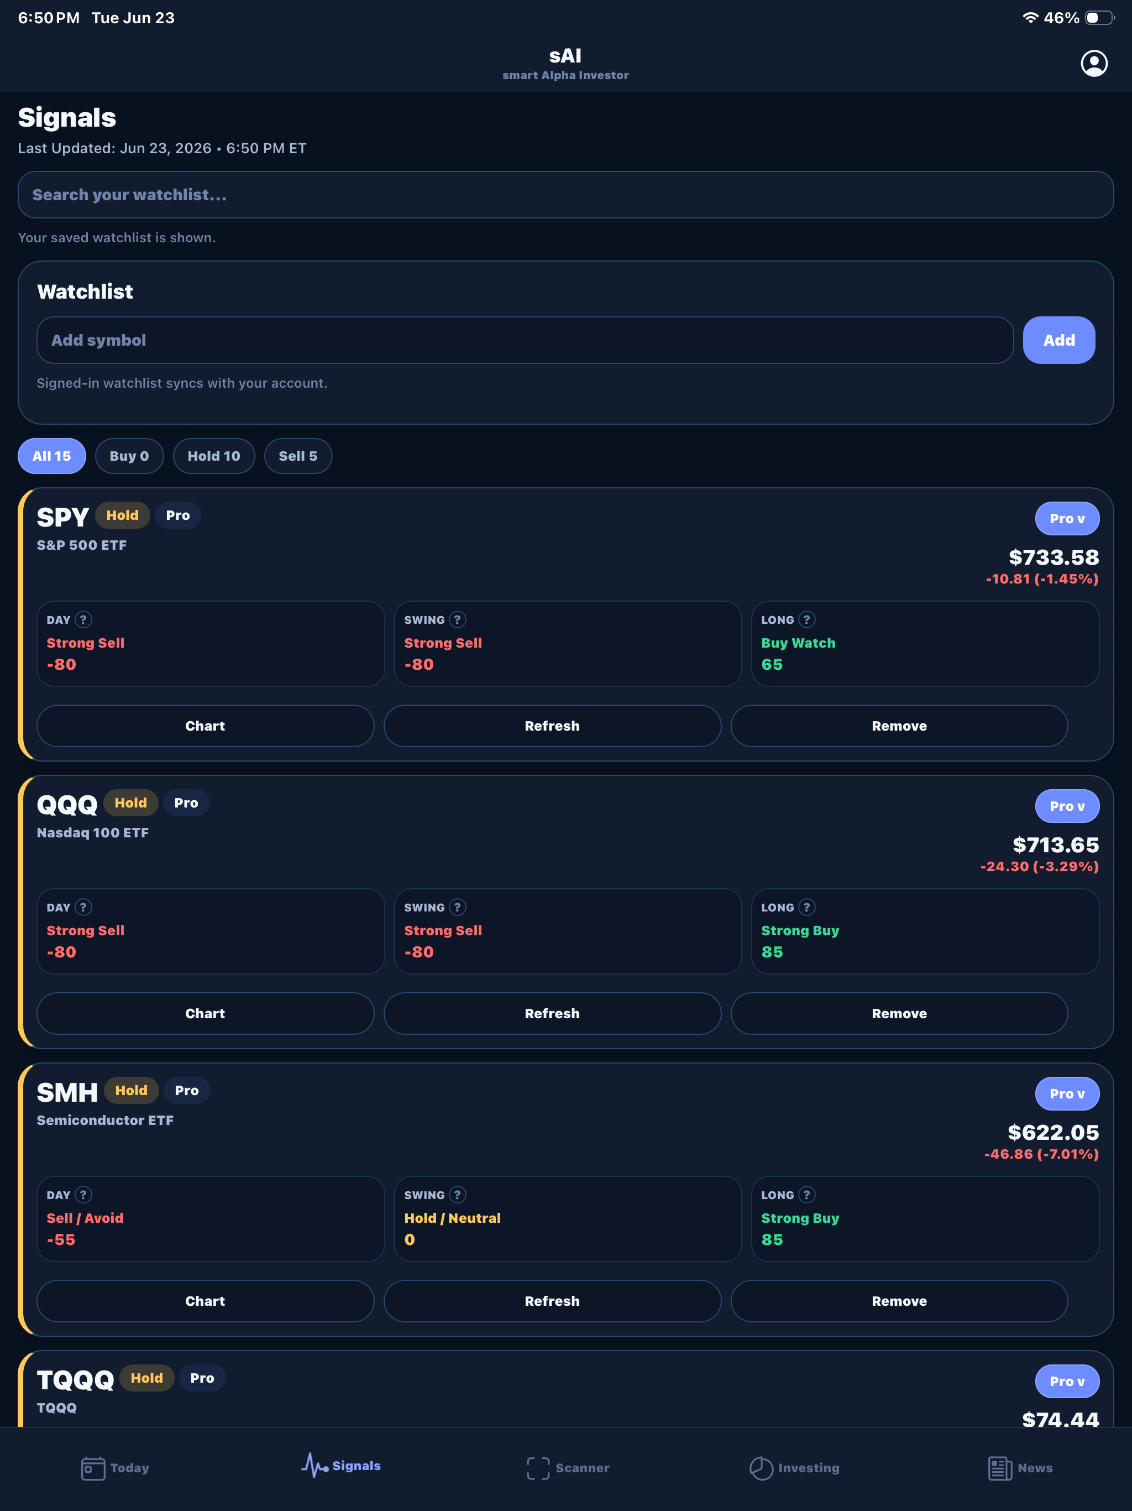The width and height of the screenshot is (1132, 1511).
Task: Click the SMH Swing Hold / Neutral signal
Action: pos(452,1218)
